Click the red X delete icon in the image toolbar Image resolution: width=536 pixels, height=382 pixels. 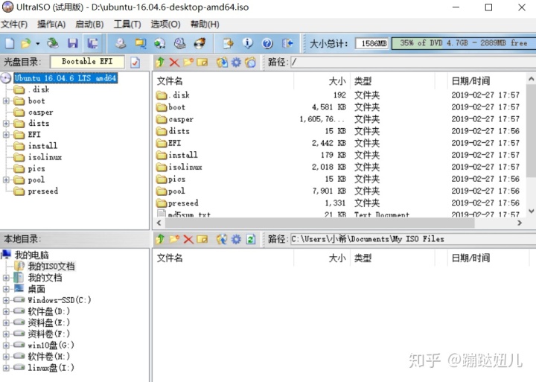[x=174, y=63]
